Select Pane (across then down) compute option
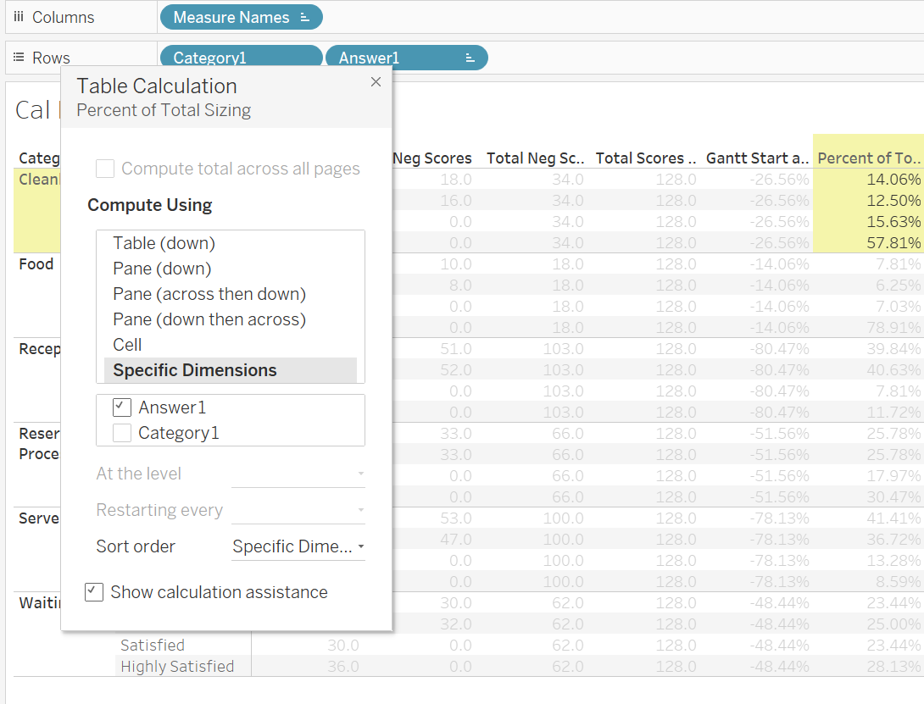Image resolution: width=924 pixels, height=704 pixels. (x=209, y=294)
